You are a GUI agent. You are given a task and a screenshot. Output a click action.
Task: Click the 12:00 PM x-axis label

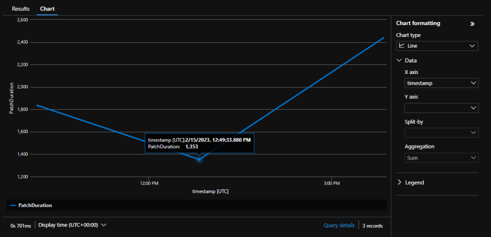(149, 184)
